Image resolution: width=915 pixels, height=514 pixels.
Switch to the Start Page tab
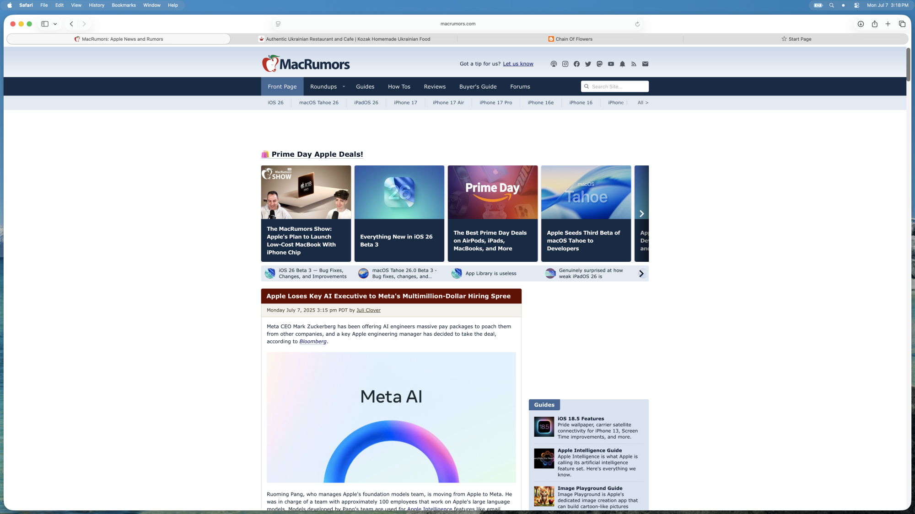tap(796, 39)
